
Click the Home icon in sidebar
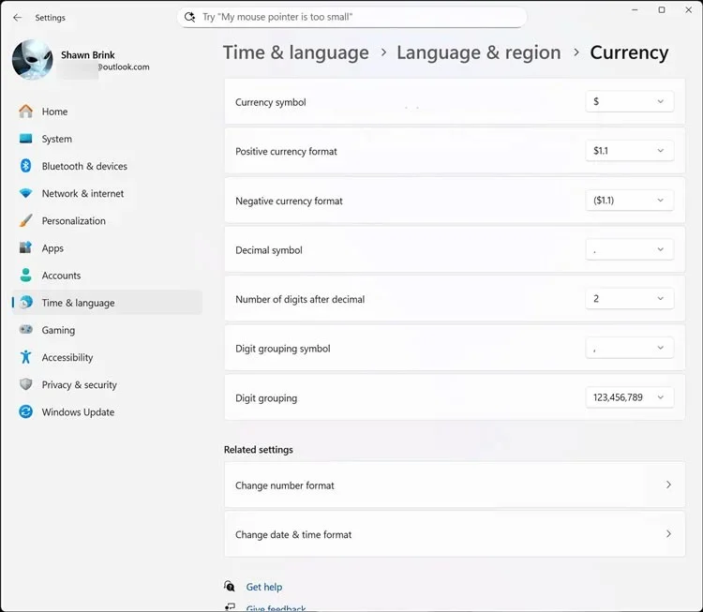pyautogui.click(x=25, y=112)
